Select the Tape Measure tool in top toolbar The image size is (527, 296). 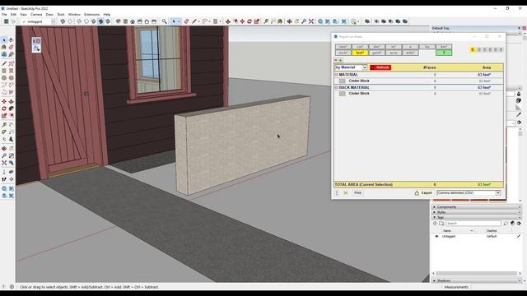tap(266, 21)
